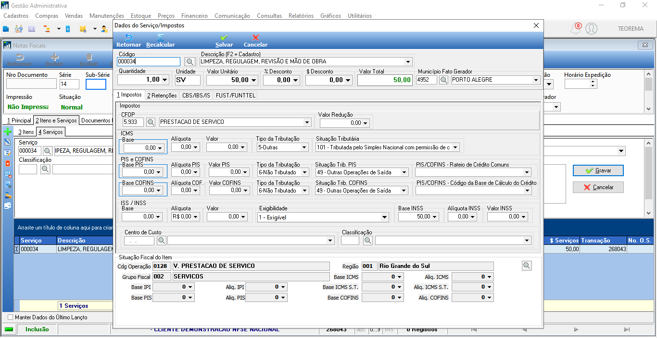This screenshot has width=657, height=338.
Task: Click the Situação Fiscal search magnifier icon
Action: 527,266
